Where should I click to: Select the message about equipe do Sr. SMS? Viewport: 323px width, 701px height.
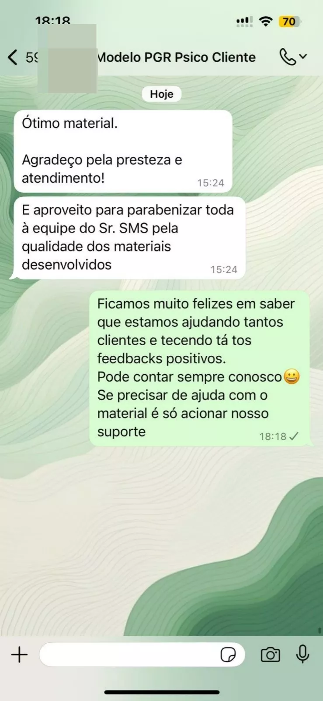point(129,237)
